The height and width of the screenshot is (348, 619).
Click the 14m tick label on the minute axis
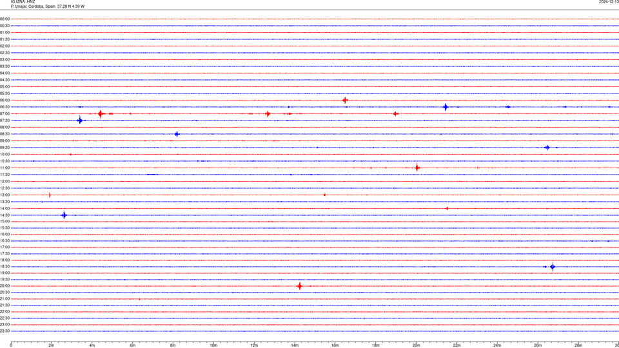[x=295, y=345]
